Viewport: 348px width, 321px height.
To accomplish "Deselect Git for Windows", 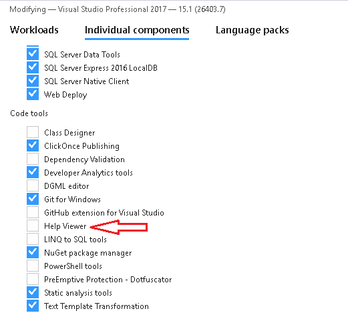I will click(x=33, y=199).
